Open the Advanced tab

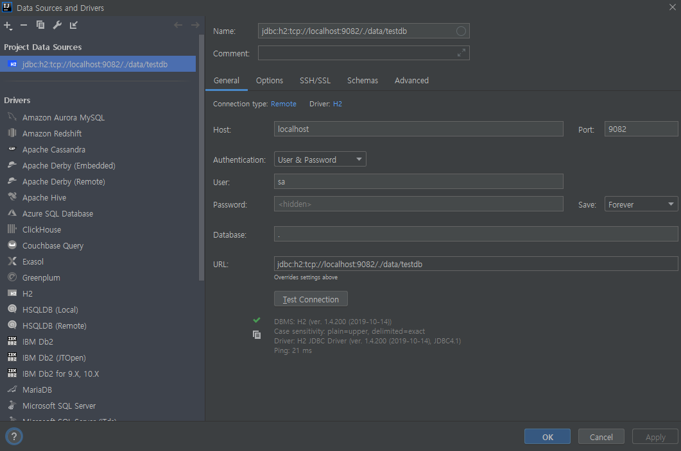coord(411,81)
